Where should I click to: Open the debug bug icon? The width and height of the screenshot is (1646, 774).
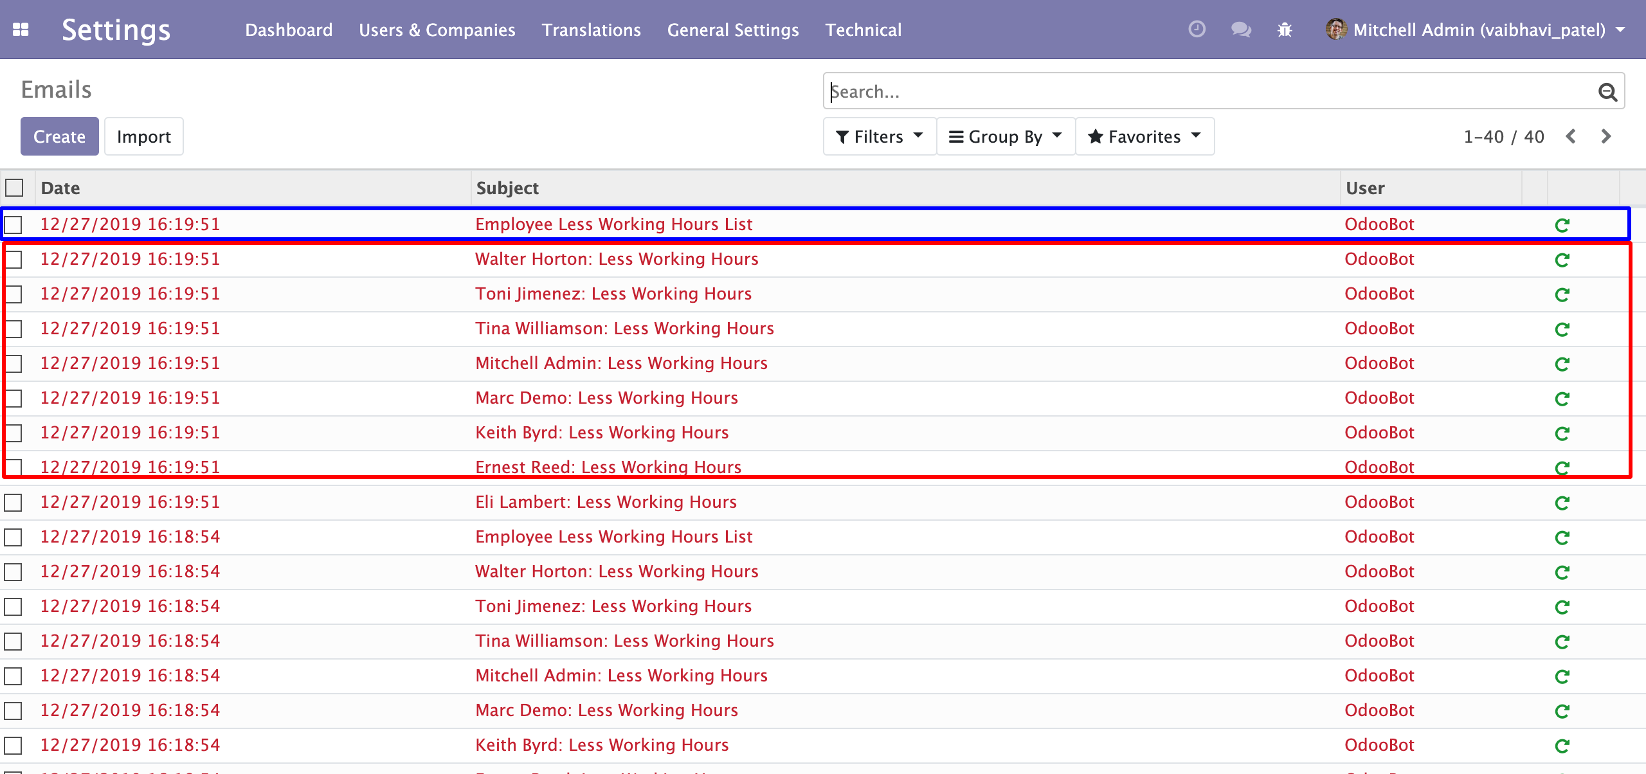[1285, 30]
